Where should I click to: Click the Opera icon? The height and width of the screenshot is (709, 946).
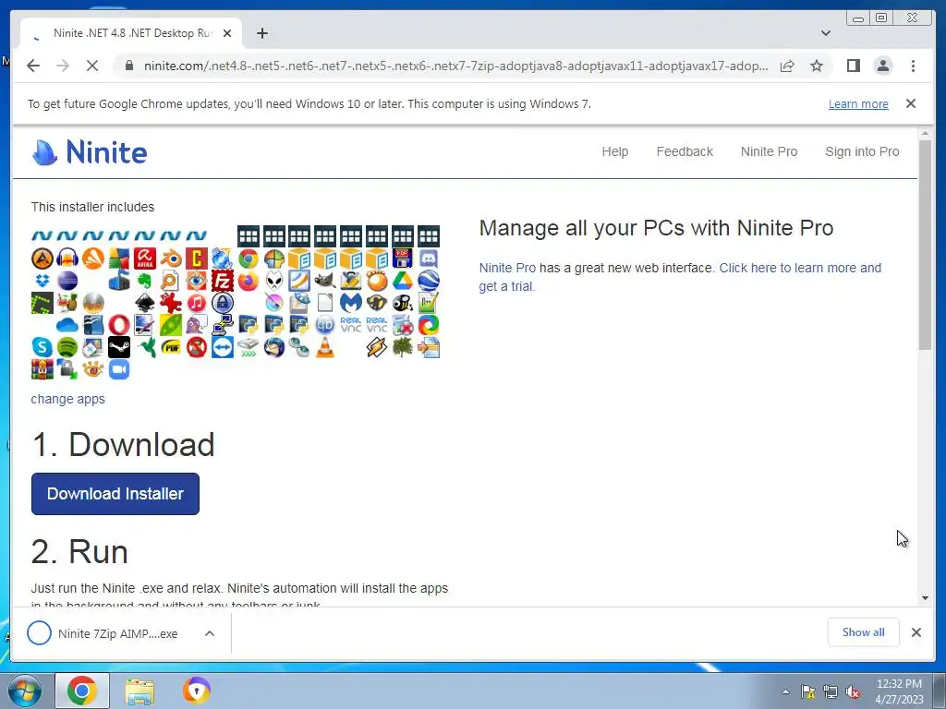[119, 325]
